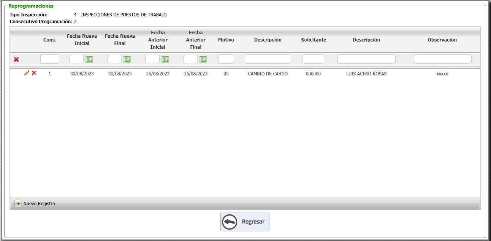Click the 000000 solicitante cell
Screen dimensions: 491x241
pyautogui.click(x=313, y=74)
